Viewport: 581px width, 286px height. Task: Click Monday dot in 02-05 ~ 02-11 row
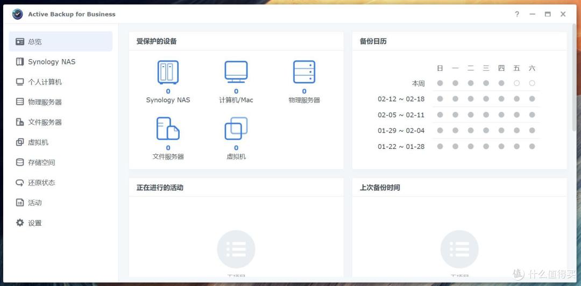pos(455,115)
